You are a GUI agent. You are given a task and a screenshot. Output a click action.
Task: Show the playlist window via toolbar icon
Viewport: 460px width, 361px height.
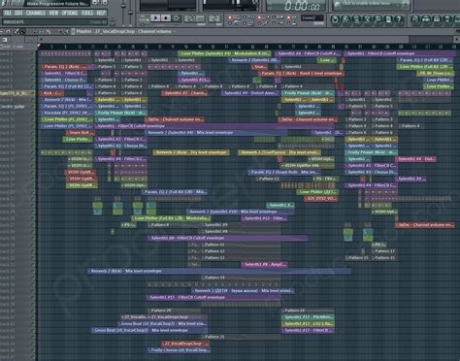coord(415,19)
